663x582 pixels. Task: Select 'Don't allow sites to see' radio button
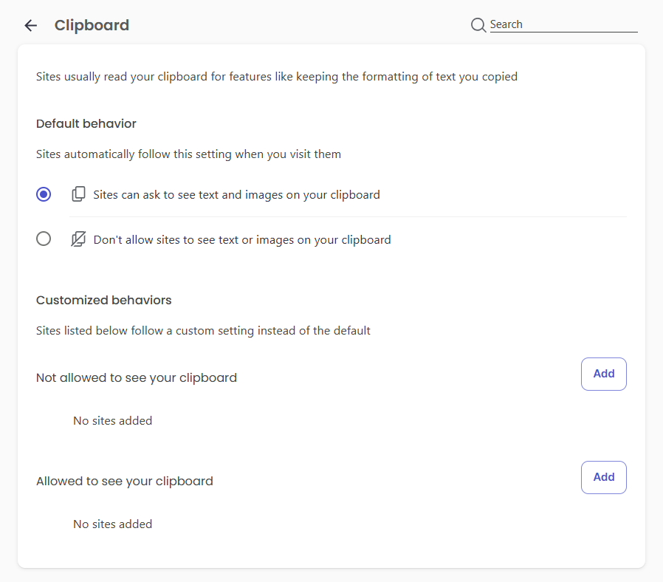coord(44,239)
